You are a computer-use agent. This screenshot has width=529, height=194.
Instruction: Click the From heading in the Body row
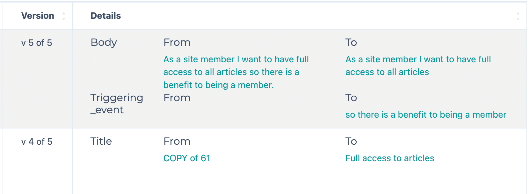177,43
